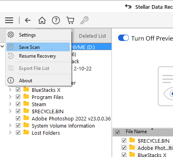The image size is (173, 157).
Task: Click the About info icon
Action: [x=11, y=80]
